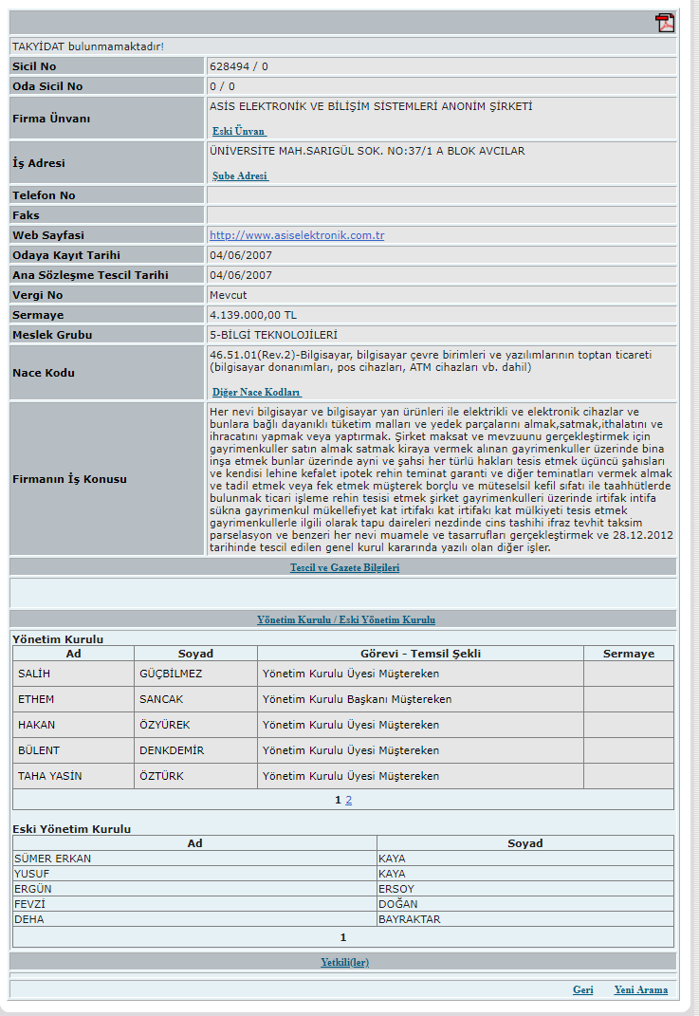Click the Geri link
699x1016 pixels.
coord(582,989)
